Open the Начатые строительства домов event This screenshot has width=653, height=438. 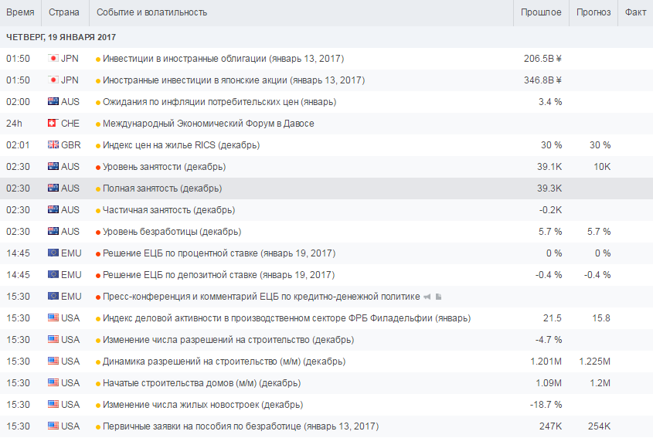(x=201, y=383)
